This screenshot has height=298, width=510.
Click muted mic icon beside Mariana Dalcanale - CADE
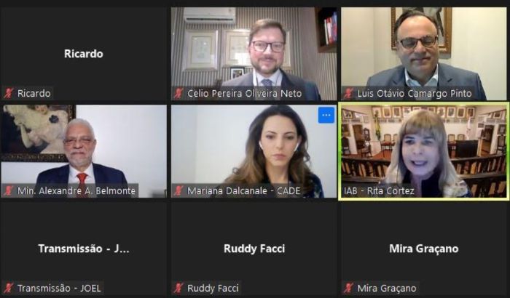coord(178,190)
